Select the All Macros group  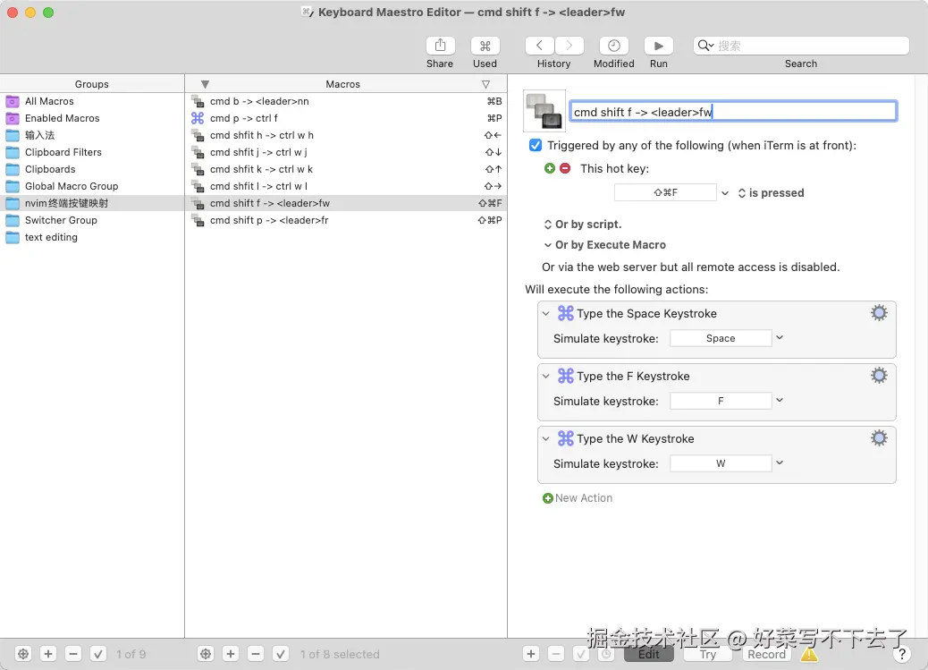pyautogui.click(x=92, y=101)
